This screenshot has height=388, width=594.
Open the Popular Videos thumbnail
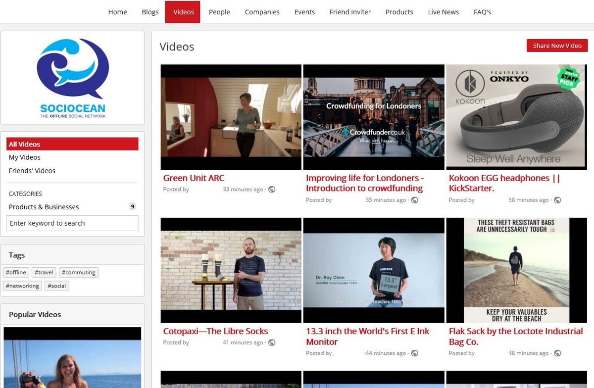pyautogui.click(x=72, y=357)
